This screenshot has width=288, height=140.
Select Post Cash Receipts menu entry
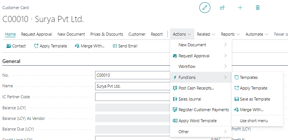[x=194, y=88]
